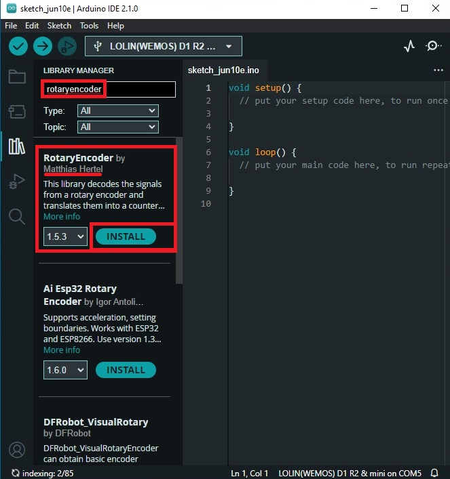Open the RotaryEncoder version 1.5.3 dropdown
Viewport: 450px width, 479px height.
point(65,236)
